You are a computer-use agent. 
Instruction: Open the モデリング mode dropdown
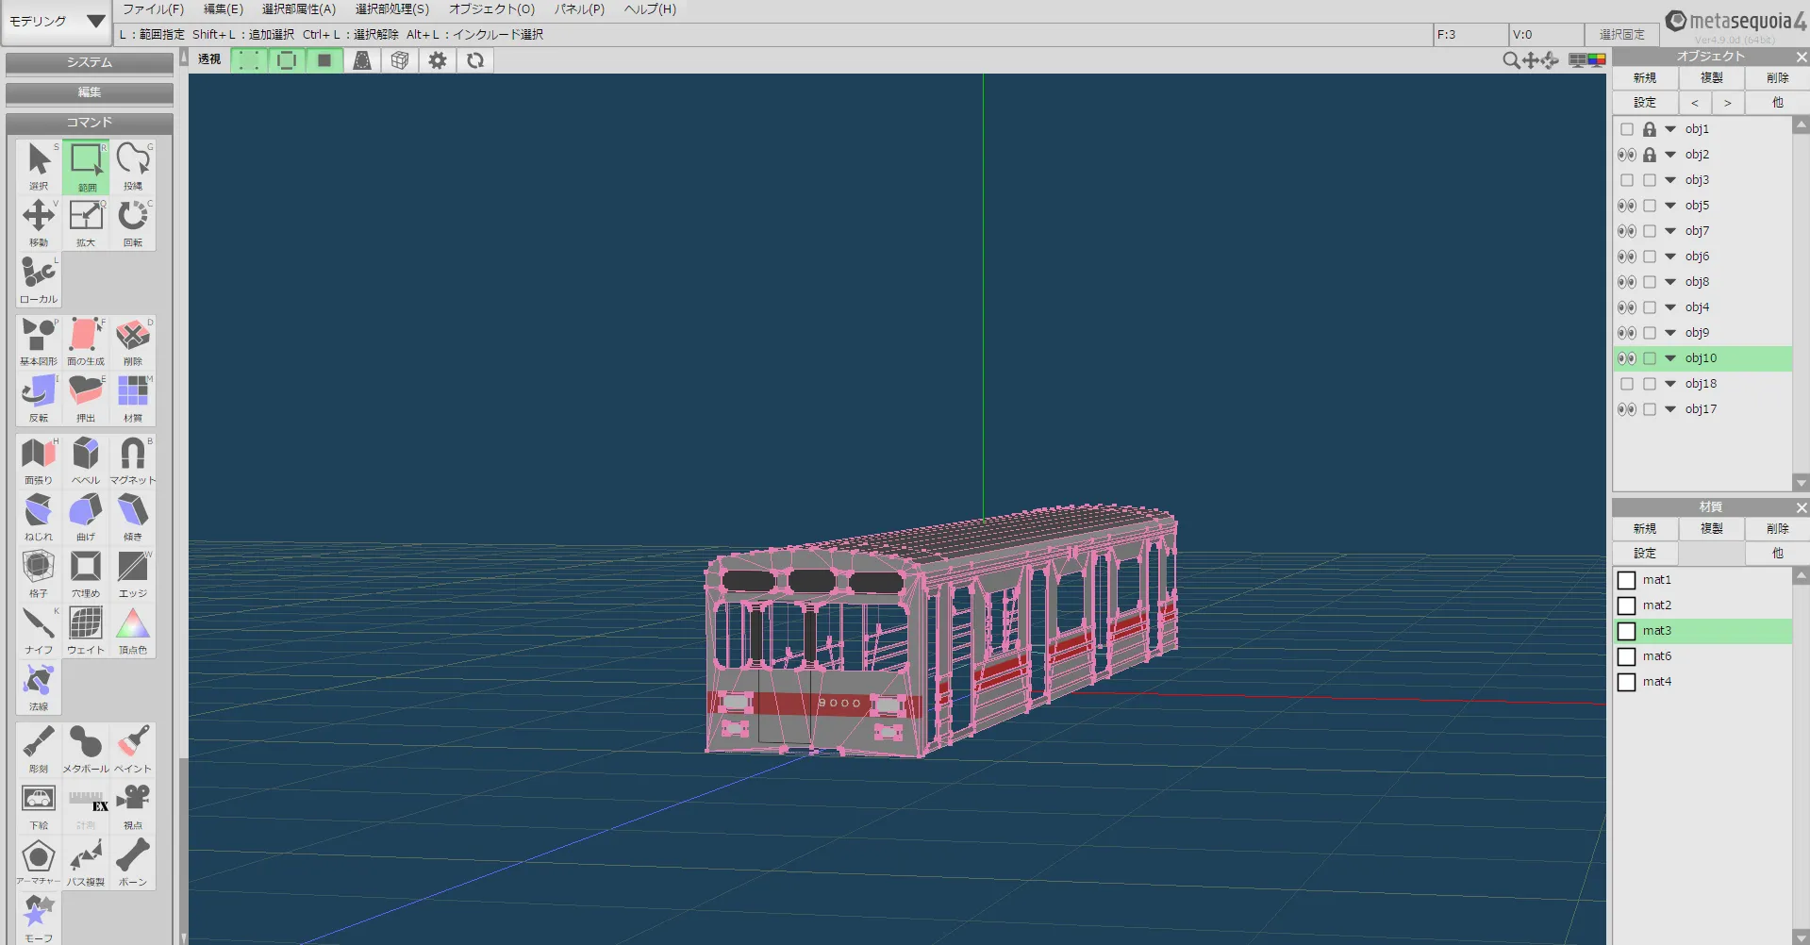click(57, 22)
